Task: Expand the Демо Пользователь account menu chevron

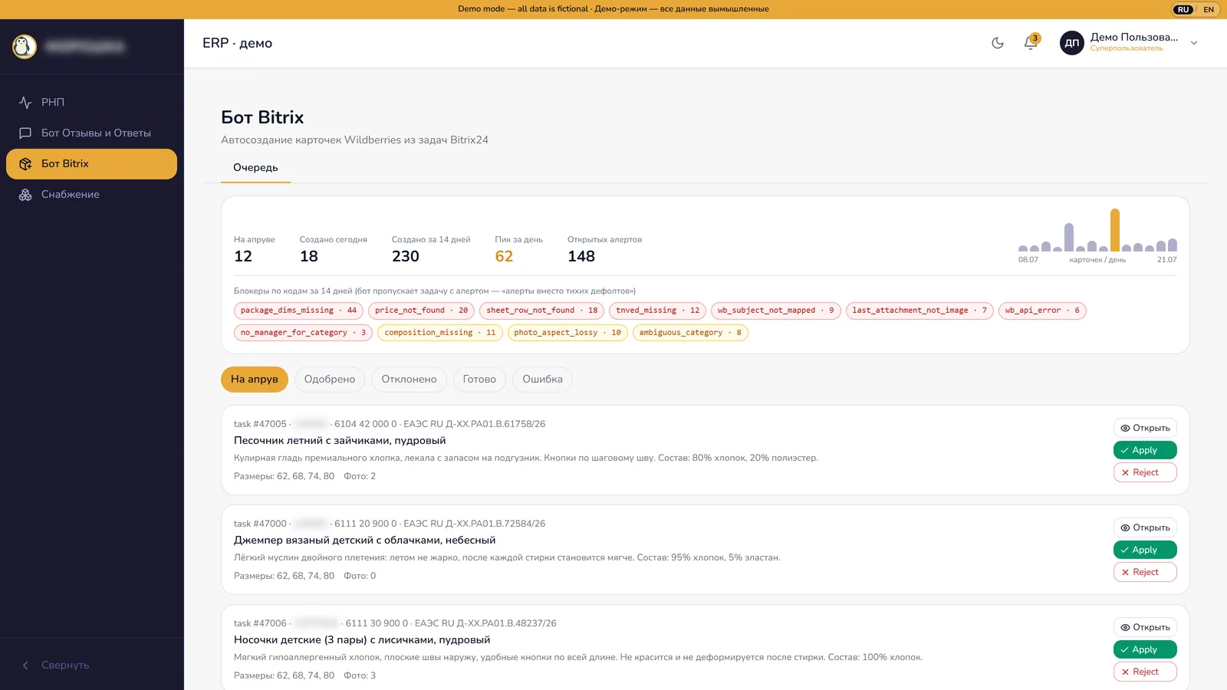Action: point(1194,43)
